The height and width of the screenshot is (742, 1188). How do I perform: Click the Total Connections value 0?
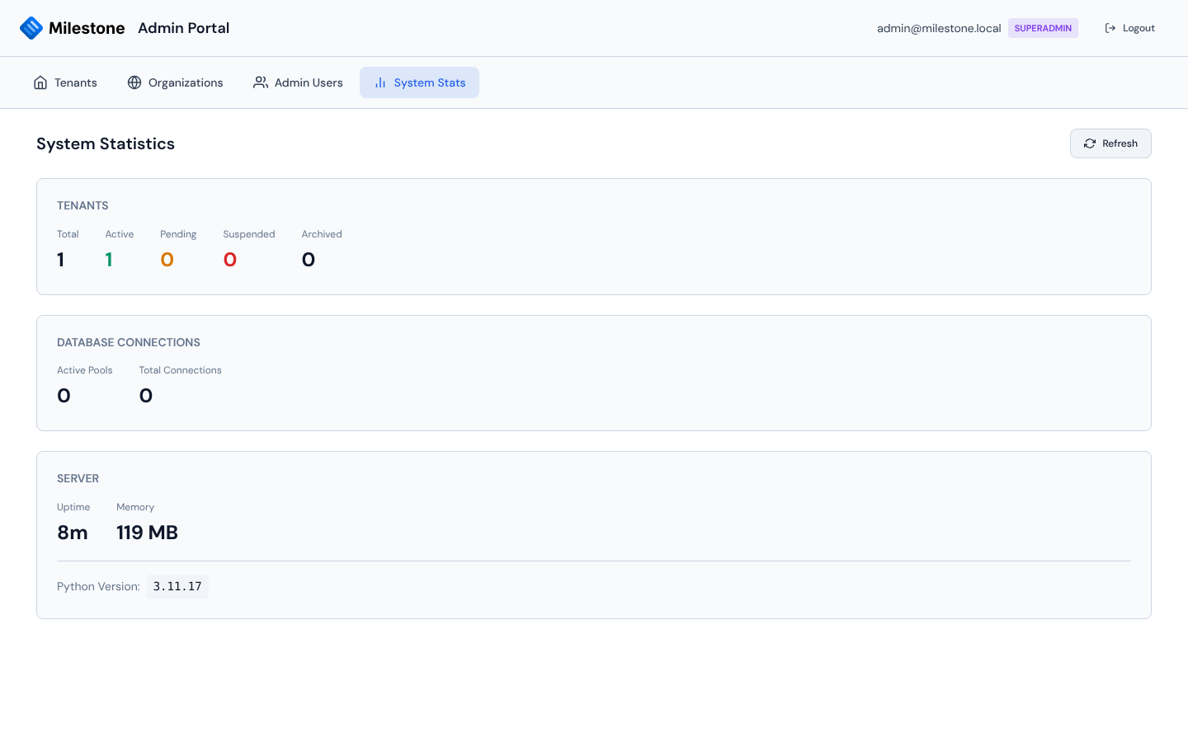point(146,396)
